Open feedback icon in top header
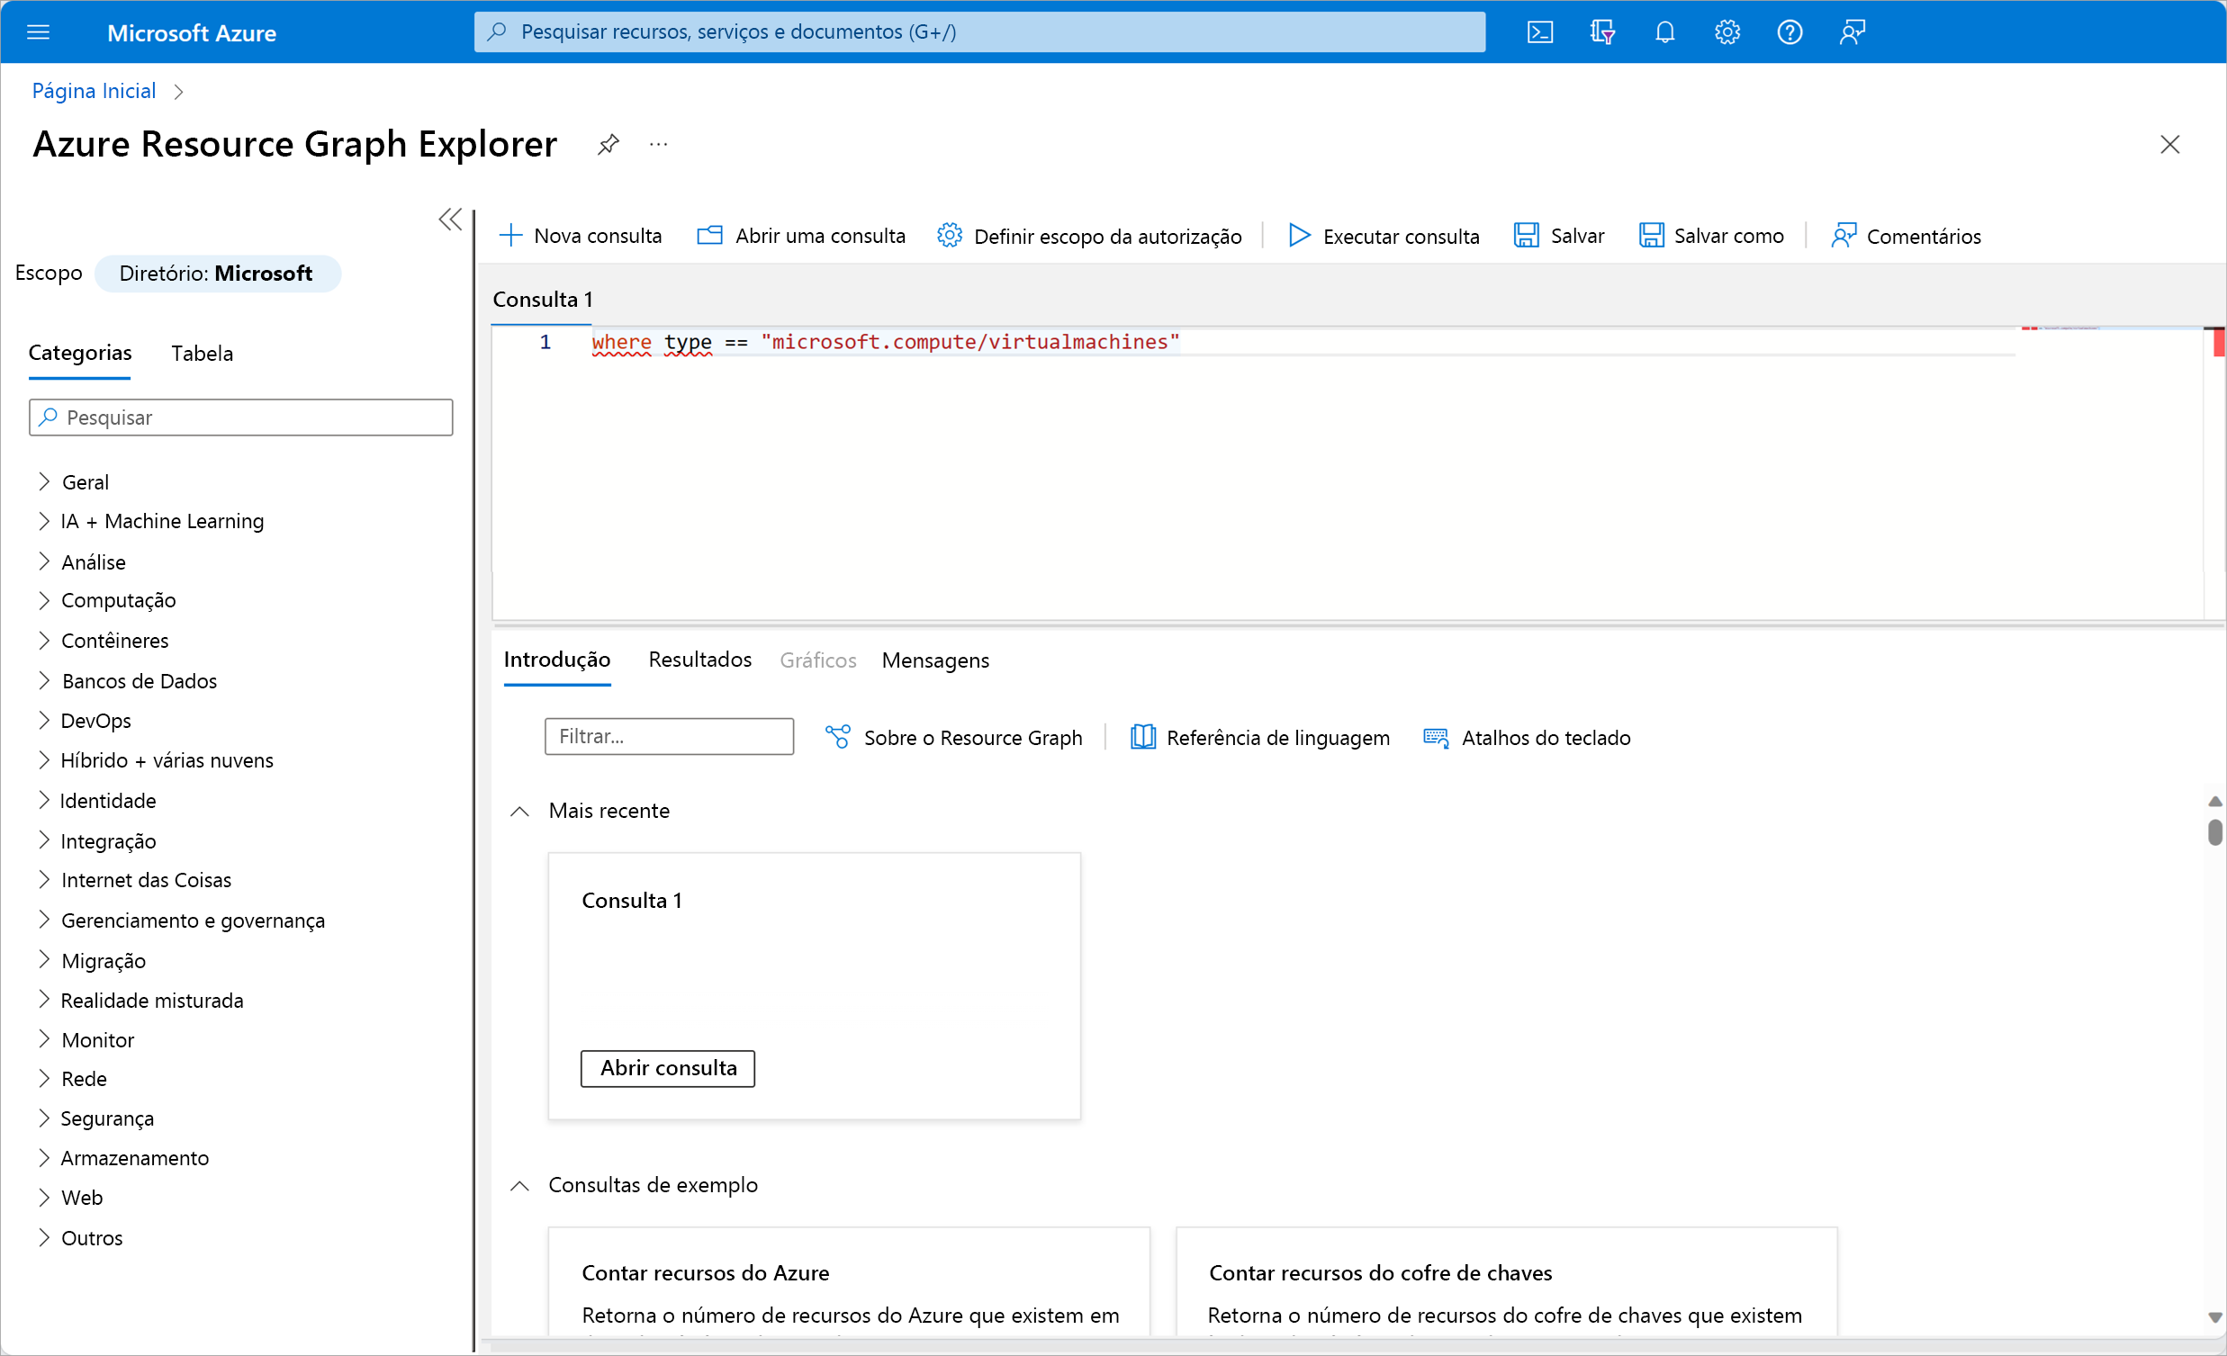Screen dimensions: 2227x1356 (x=1851, y=32)
